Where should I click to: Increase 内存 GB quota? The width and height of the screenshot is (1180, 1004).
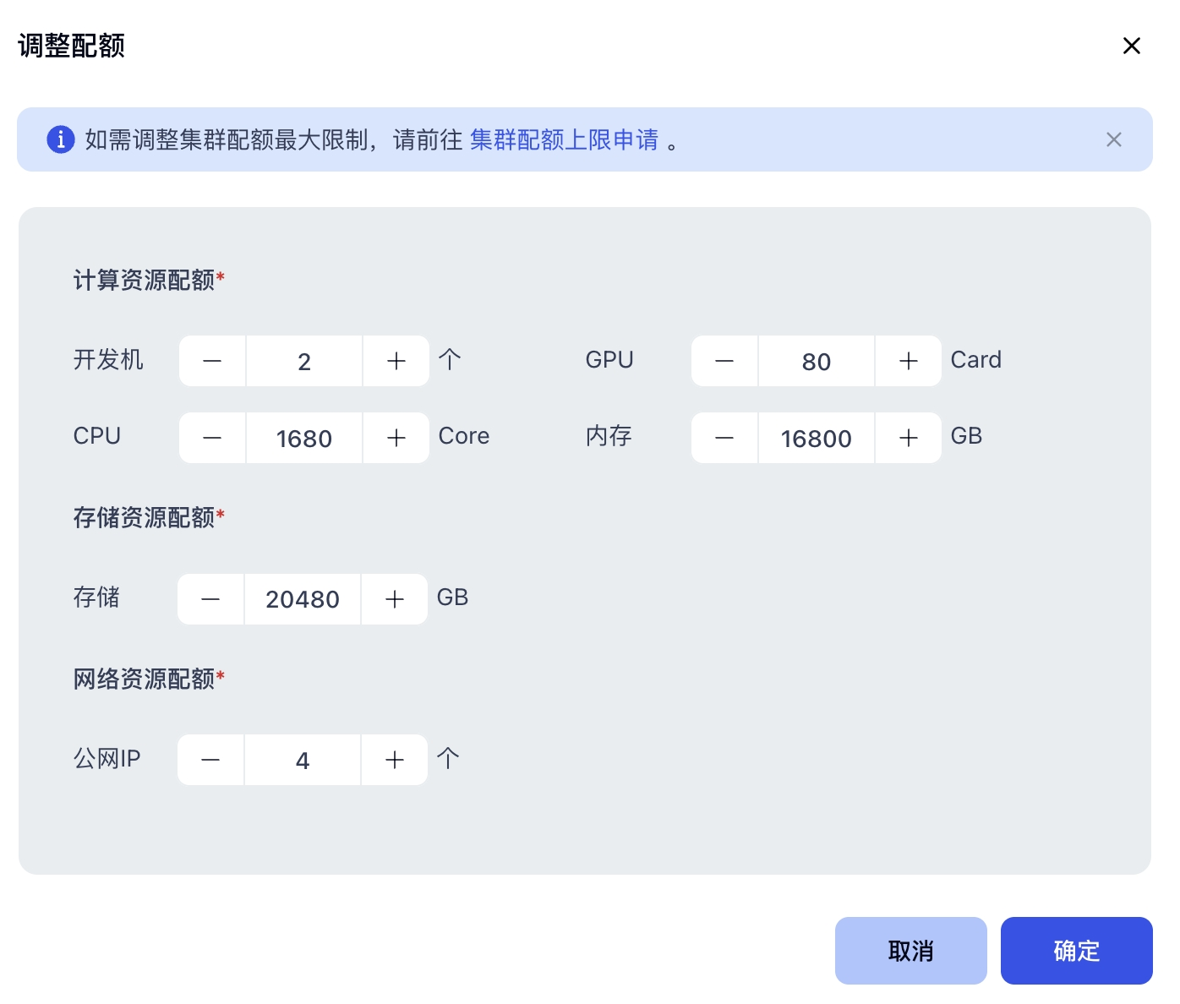(x=909, y=438)
